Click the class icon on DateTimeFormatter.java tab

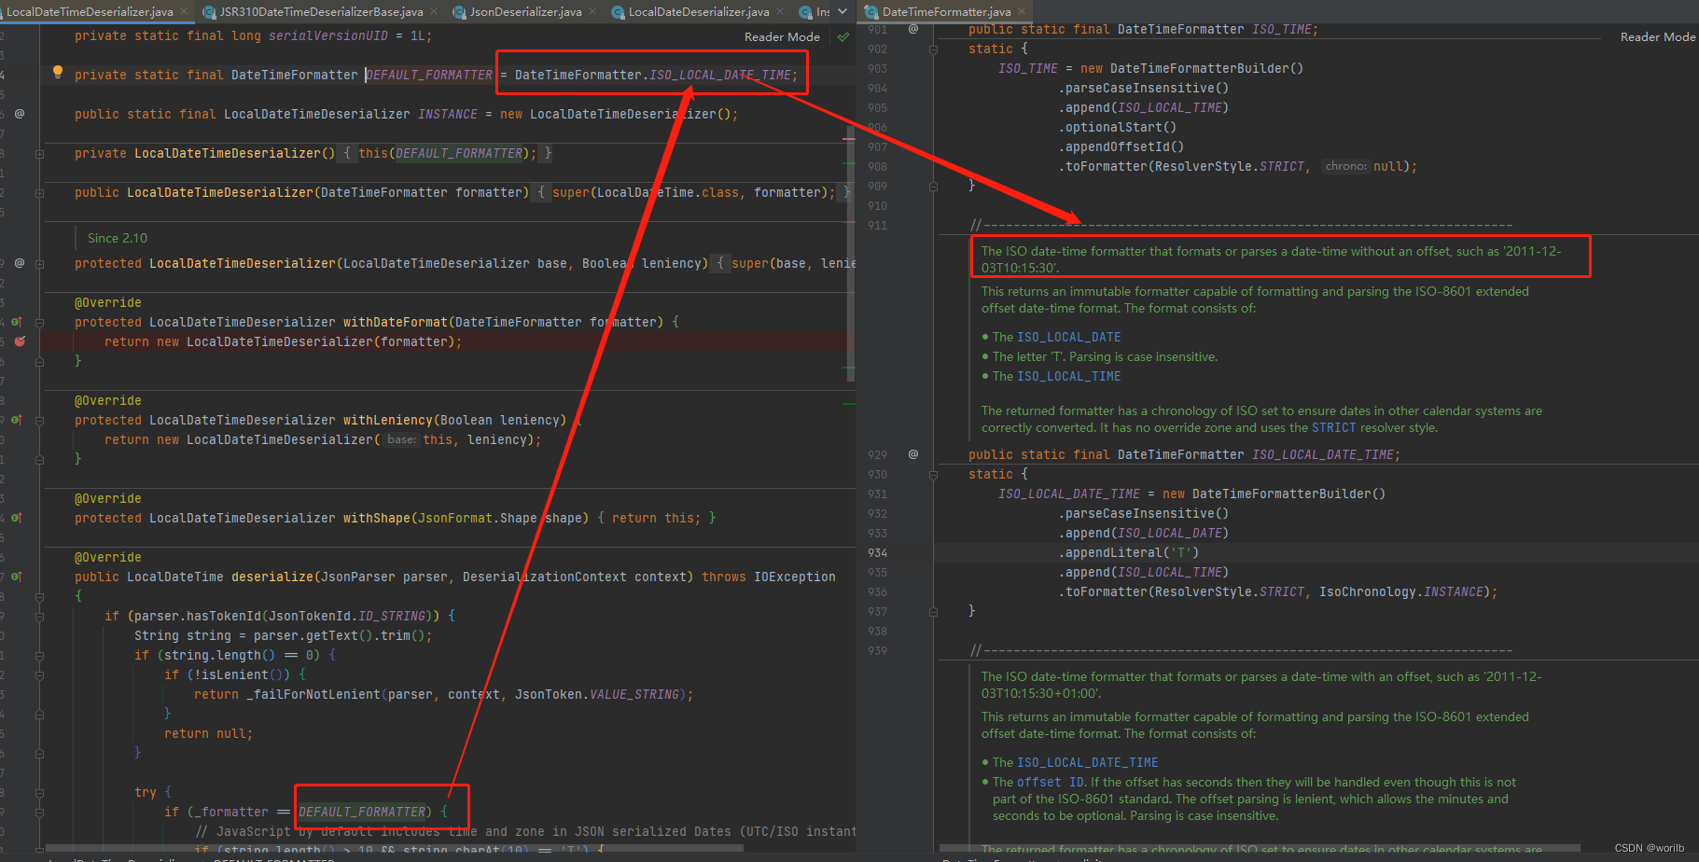tap(871, 12)
